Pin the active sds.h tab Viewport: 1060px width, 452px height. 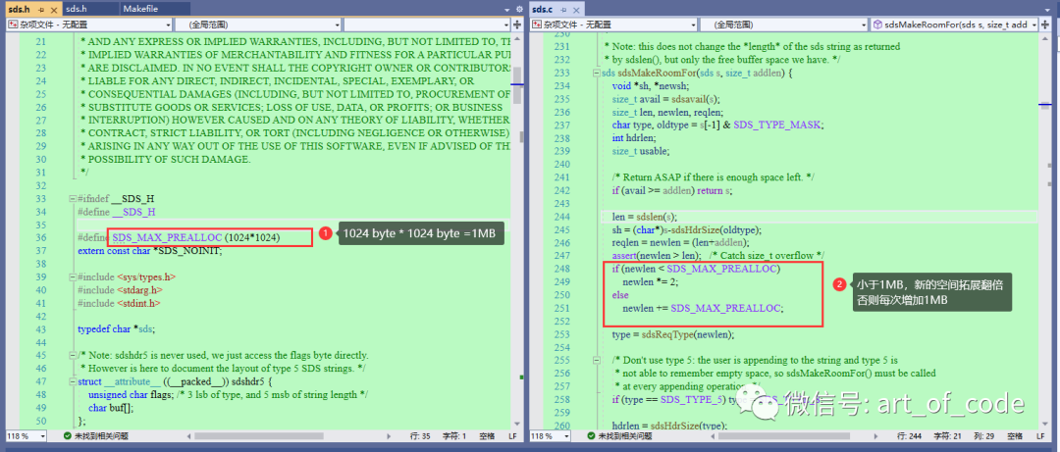42,9
